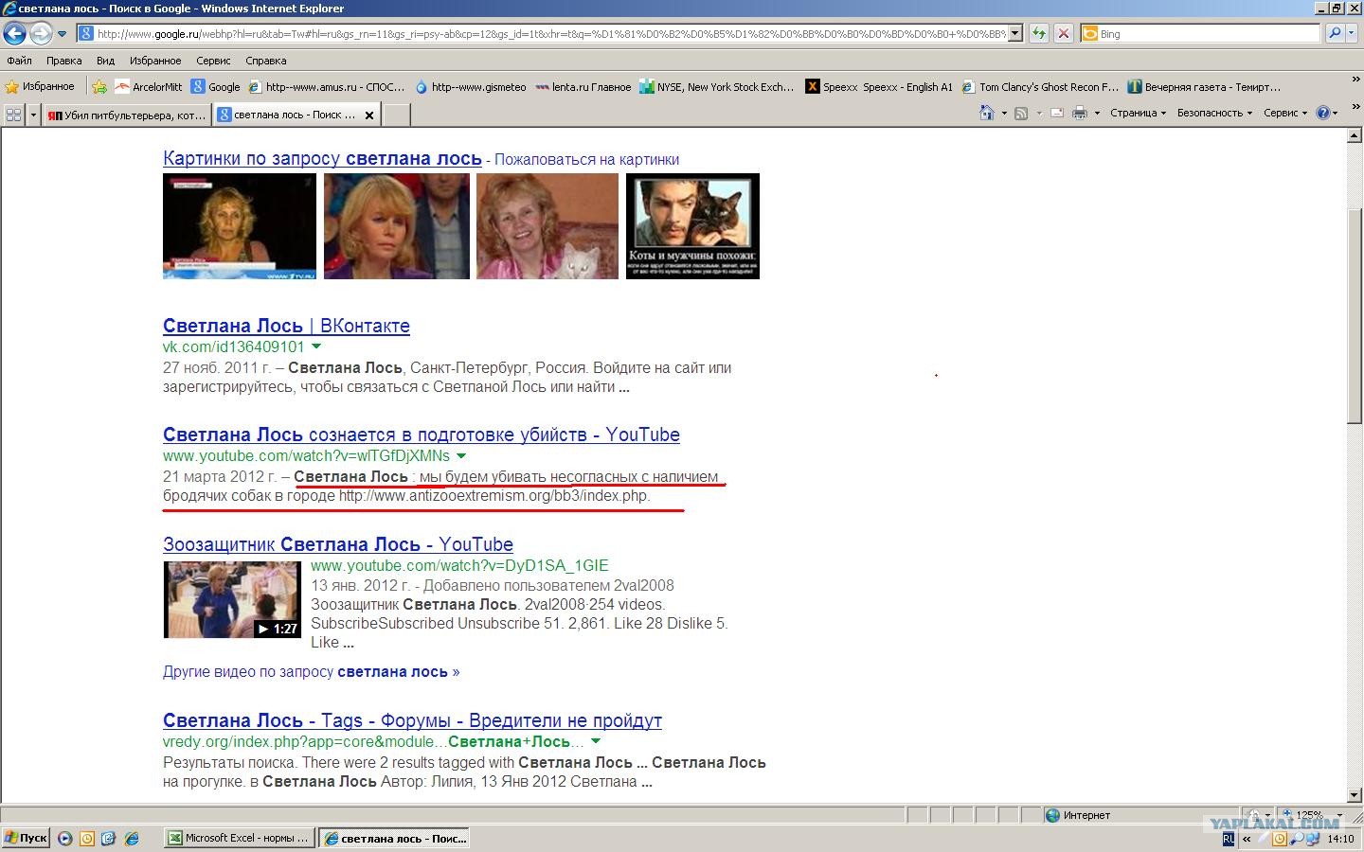Click Другие видео по запросу link
Image resolution: width=1364 pixels, height=852 pixels.
coord(311,671)
